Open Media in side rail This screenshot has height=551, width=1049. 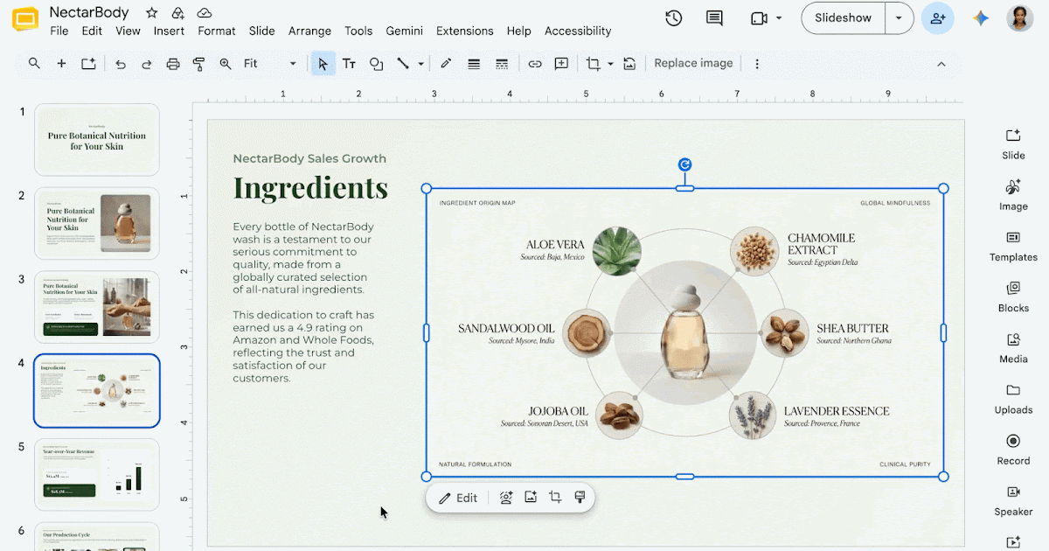[x=1013, y=347]
